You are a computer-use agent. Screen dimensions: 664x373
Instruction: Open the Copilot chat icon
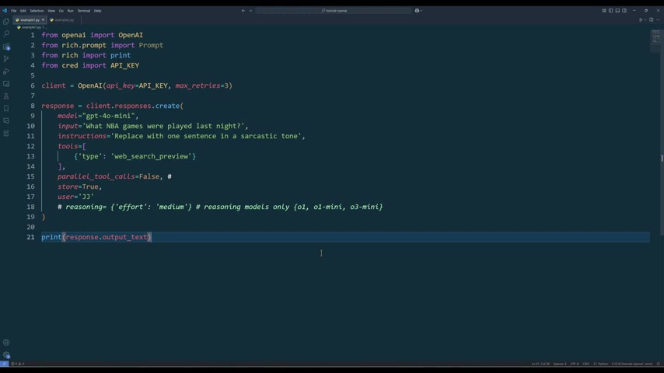click(x=417, y=11)
